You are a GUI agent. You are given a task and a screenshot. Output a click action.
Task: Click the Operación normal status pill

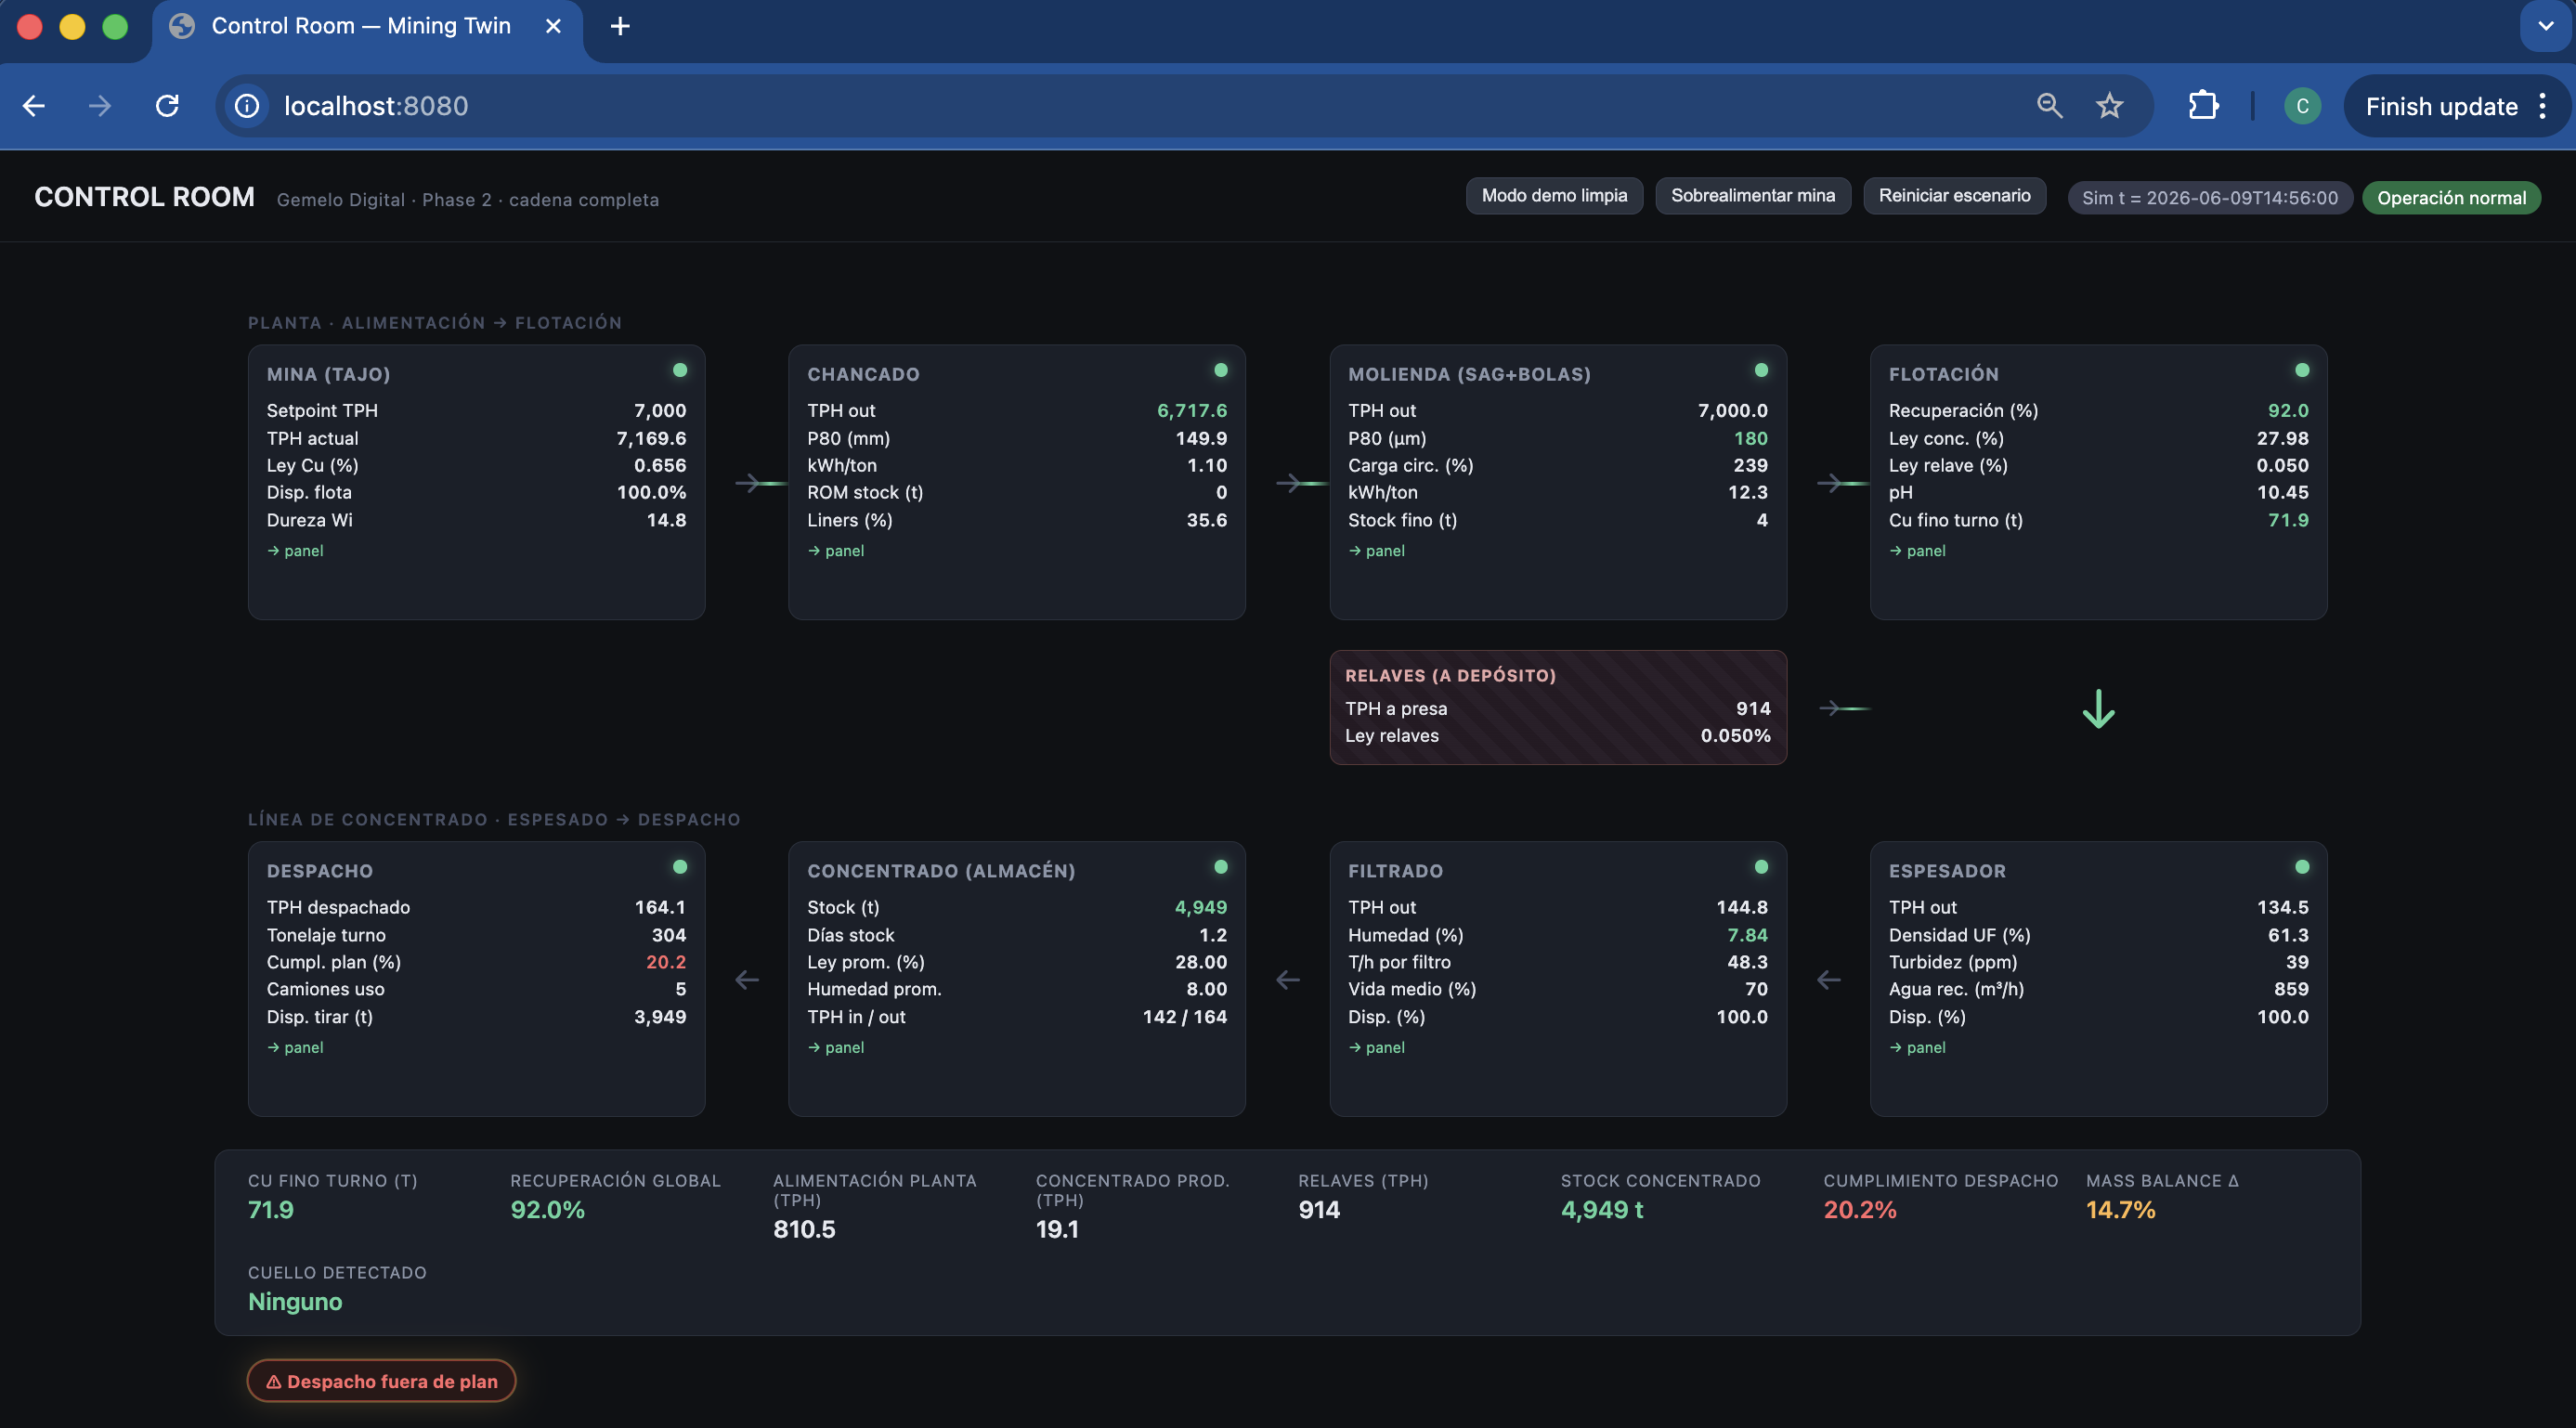[x=2451, y=198]
